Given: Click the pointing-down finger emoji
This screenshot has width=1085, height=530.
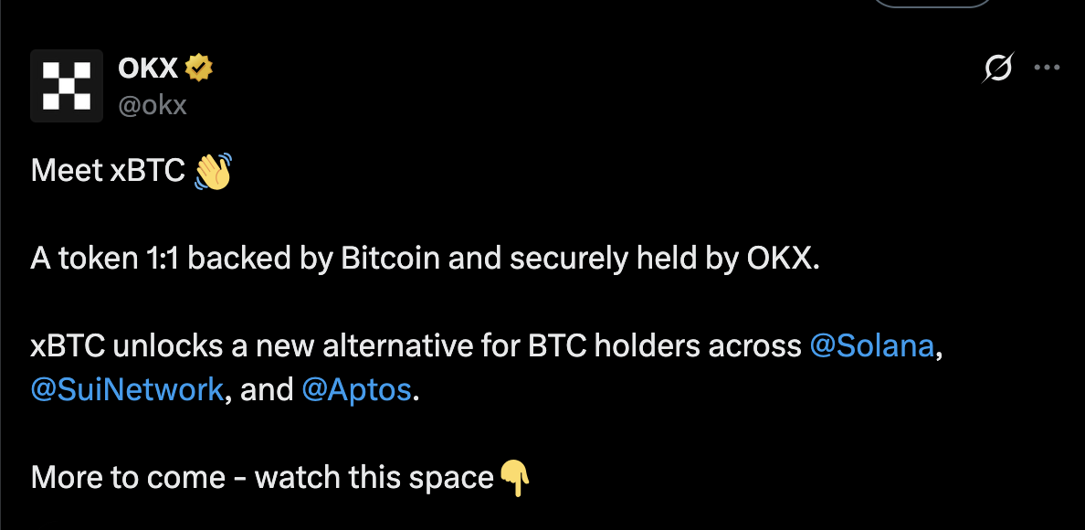Looking at the screenshot, I should (x=516, y=477).
